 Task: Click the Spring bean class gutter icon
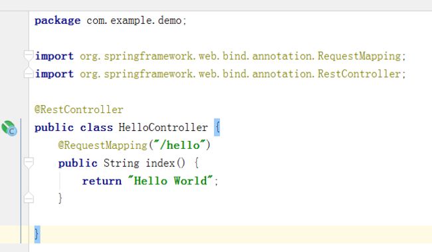click(x=9, y=128)
